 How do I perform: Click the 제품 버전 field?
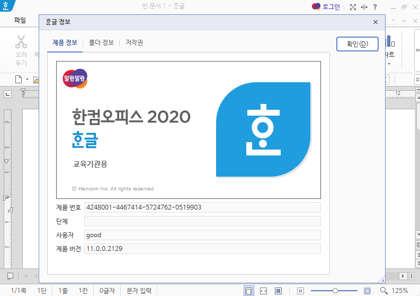point(202,249)
